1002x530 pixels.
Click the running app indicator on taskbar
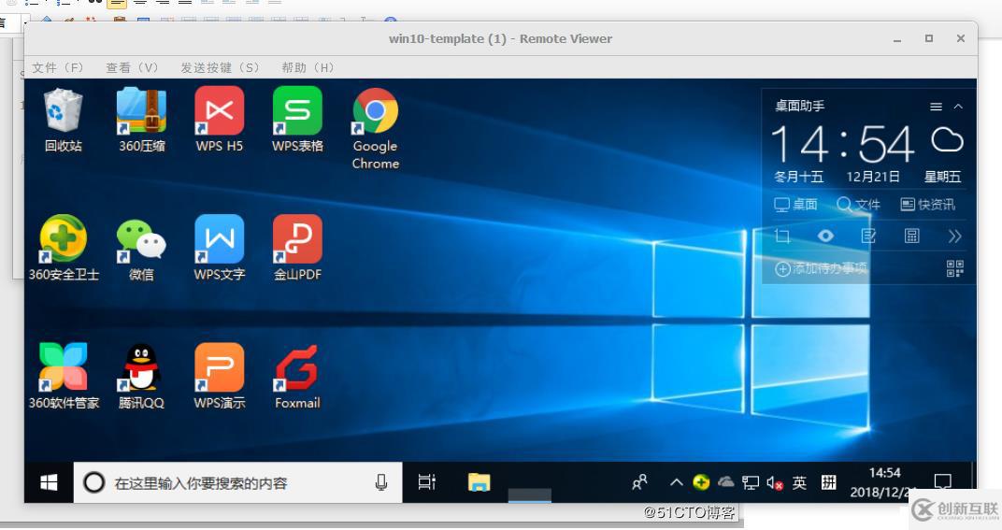point(530,494)
